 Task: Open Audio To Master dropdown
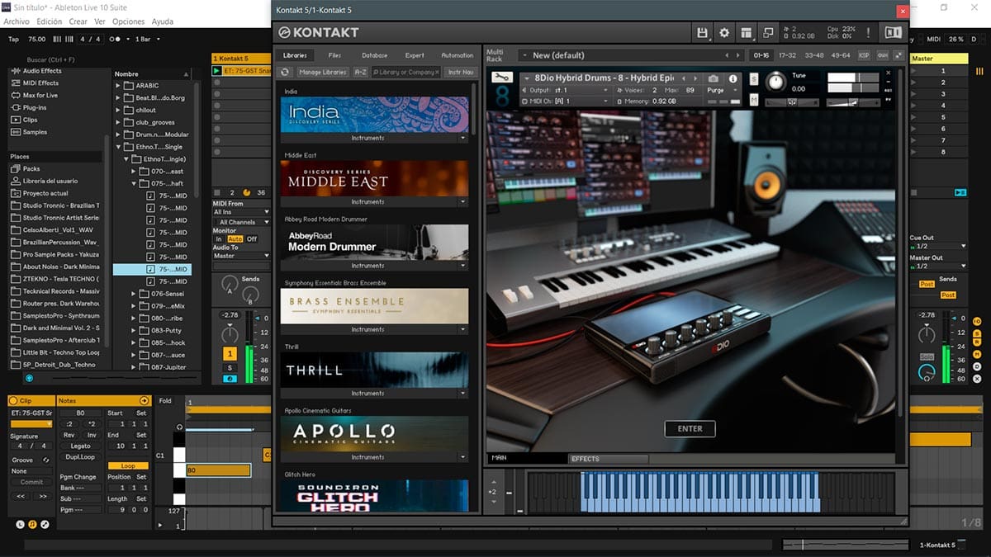coord(241,256)
